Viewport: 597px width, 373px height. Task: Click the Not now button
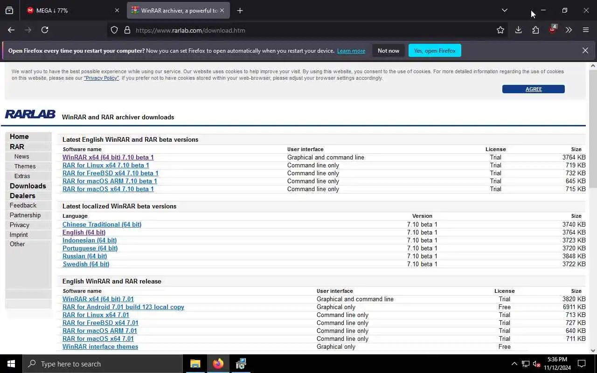click(x=389, y=50)
